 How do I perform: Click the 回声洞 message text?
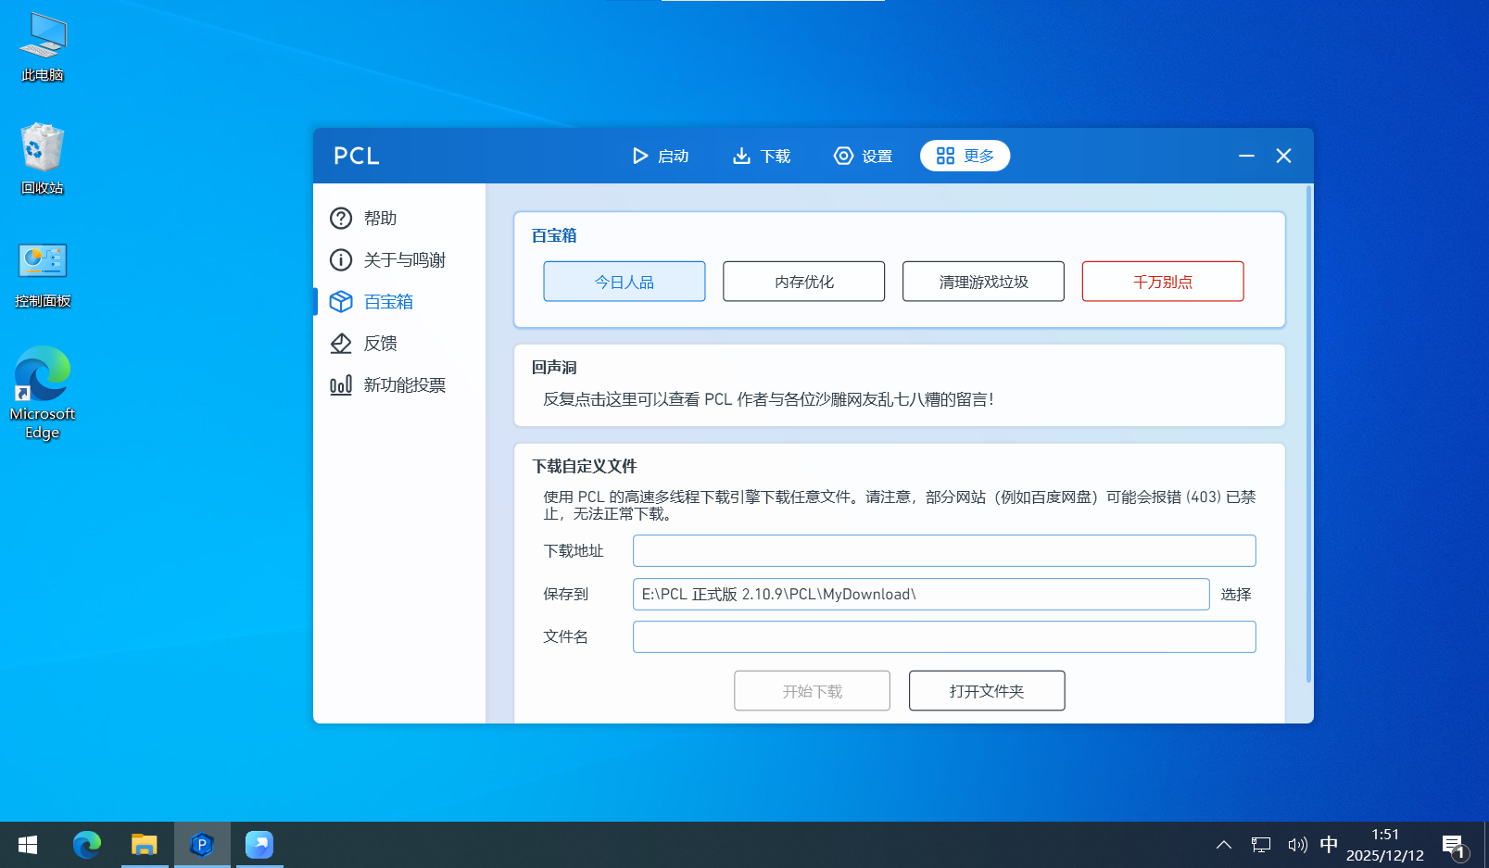click(x=767, y=399)
